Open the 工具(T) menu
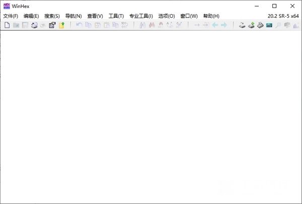302x204 pixels. (x=116, y=16)
